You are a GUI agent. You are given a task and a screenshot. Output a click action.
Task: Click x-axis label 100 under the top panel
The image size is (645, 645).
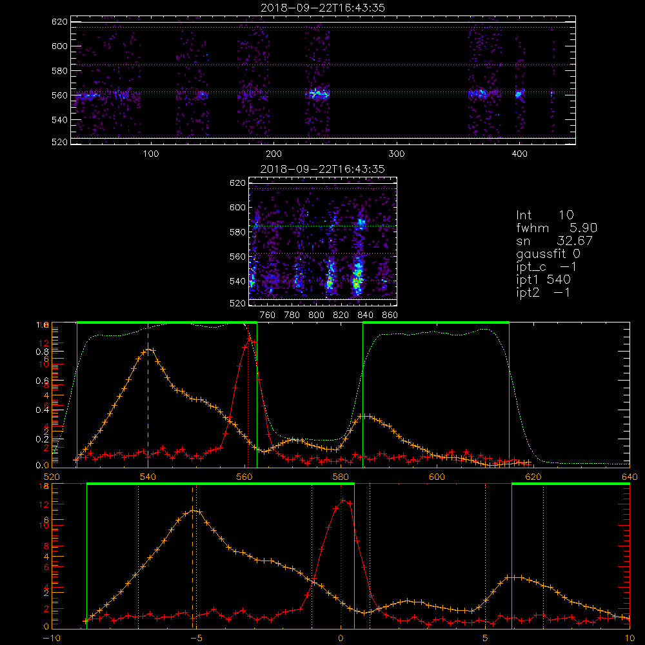pyautogui.click(x=151, y=154)
